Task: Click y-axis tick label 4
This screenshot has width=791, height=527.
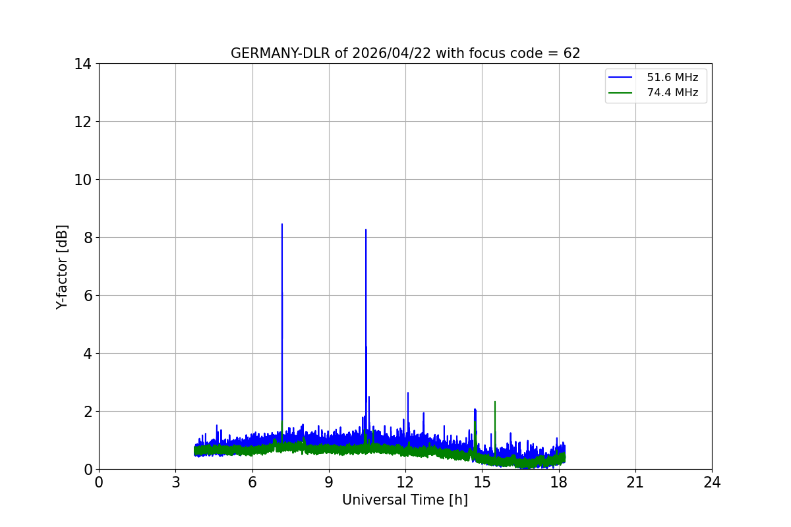Action: point(88,354)
